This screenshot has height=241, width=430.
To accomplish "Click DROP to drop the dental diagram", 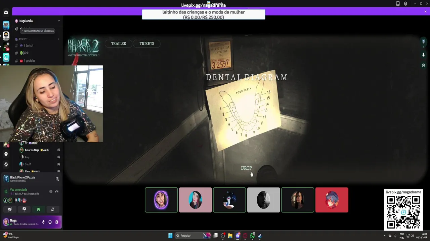I will 246,168.
